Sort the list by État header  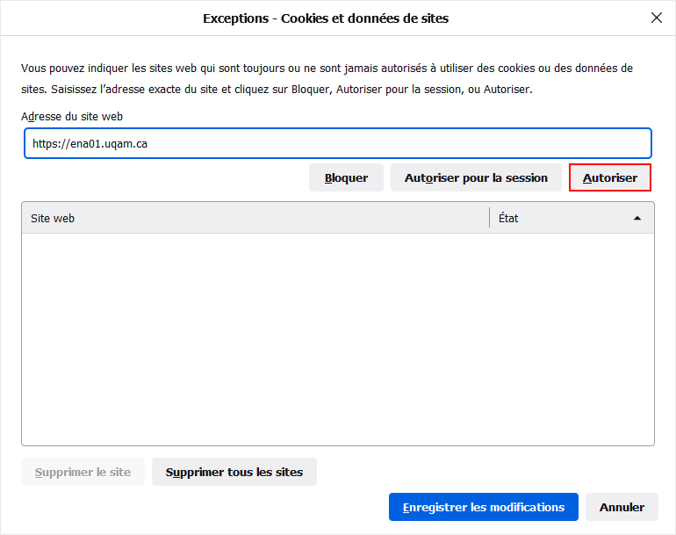(x=562, y=218)
